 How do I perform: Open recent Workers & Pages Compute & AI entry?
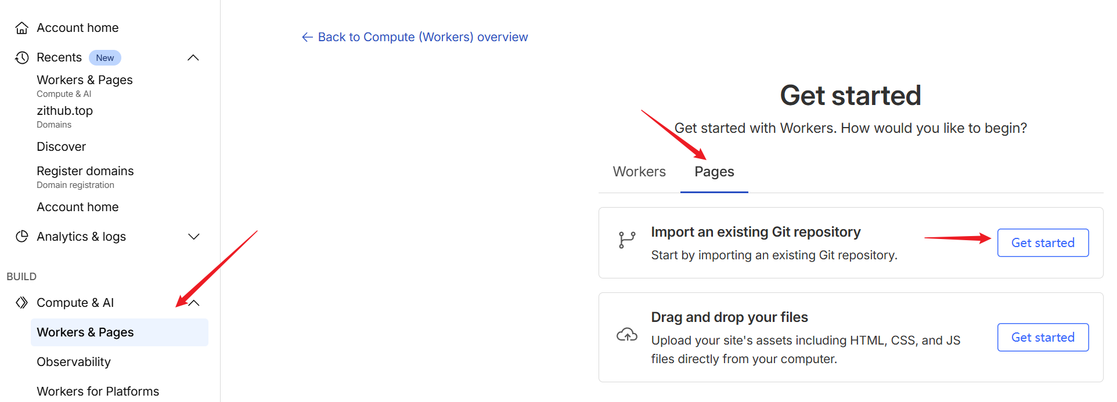pos(85,85)
